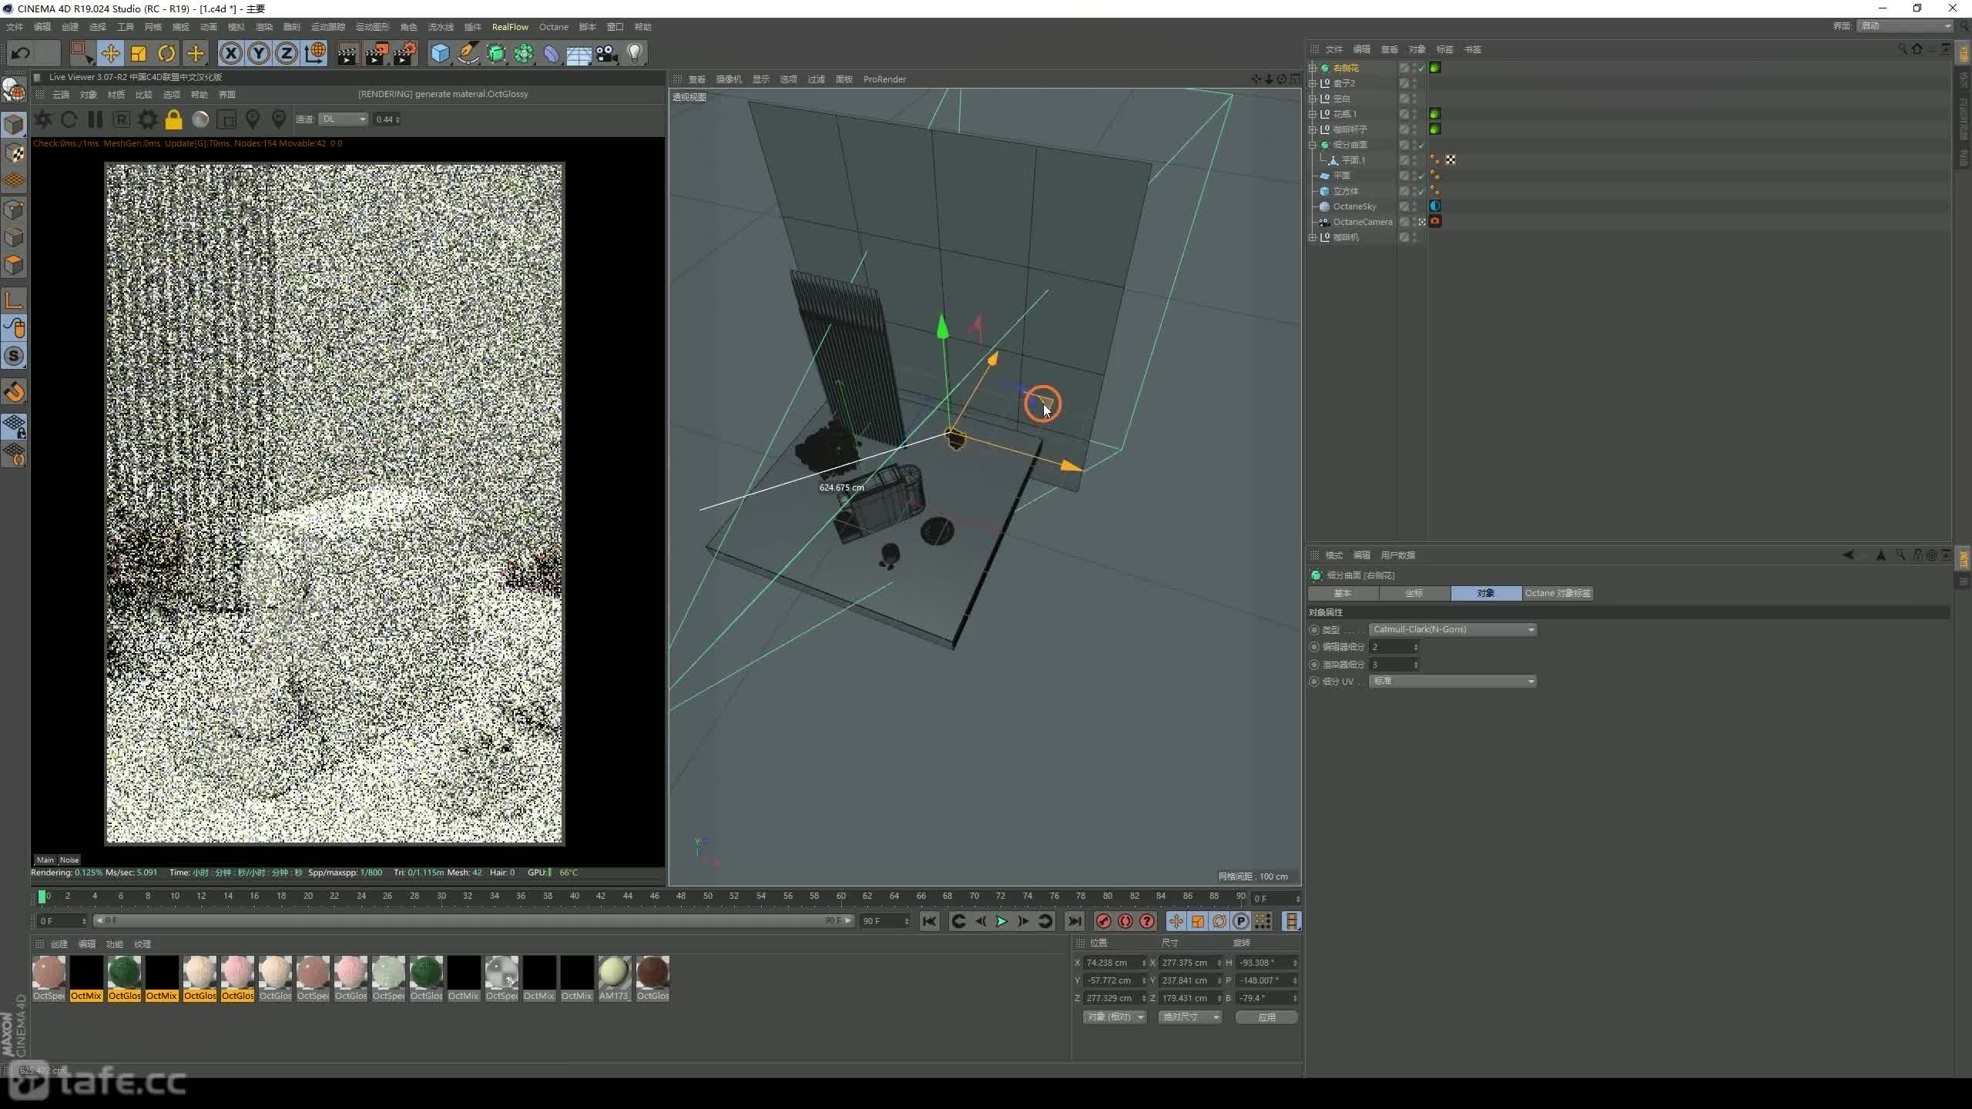Screen dimensions: 1972x1109
Task: Select the AM173 material swatch
Action: pyautogui.click(x=614, y=978)
